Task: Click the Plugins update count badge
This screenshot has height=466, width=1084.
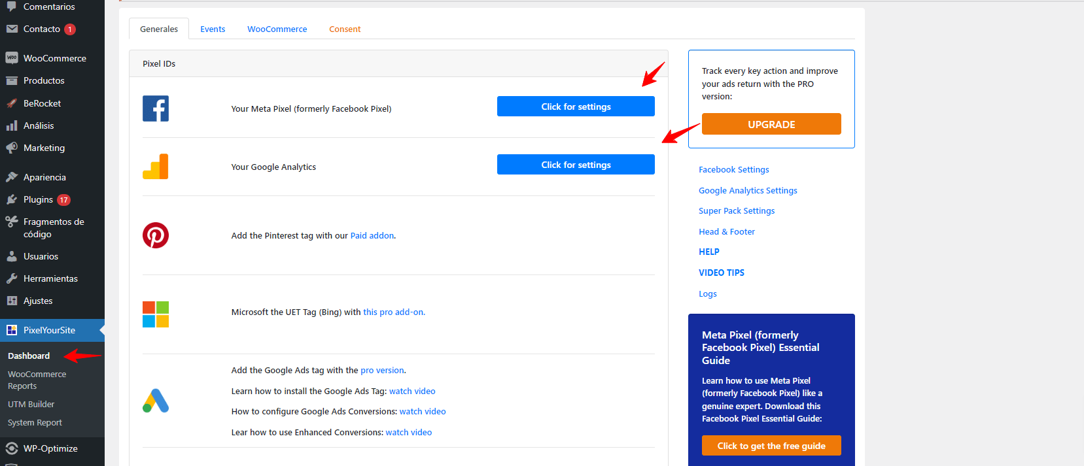Action: 63,200
